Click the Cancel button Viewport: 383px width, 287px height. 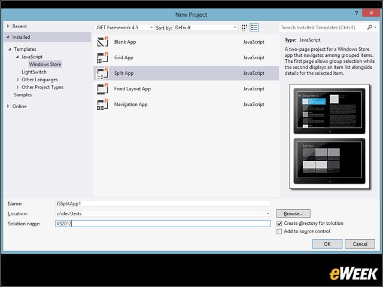click(x=360, y=244)
